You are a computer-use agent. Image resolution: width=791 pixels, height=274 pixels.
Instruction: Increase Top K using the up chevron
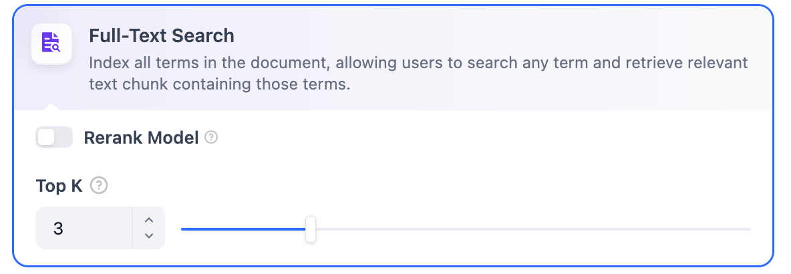[149, 220]
